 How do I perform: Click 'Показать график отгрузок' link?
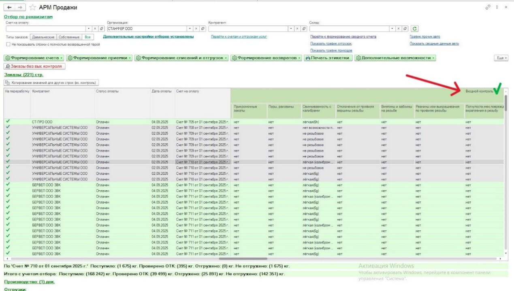pos(331,44)
